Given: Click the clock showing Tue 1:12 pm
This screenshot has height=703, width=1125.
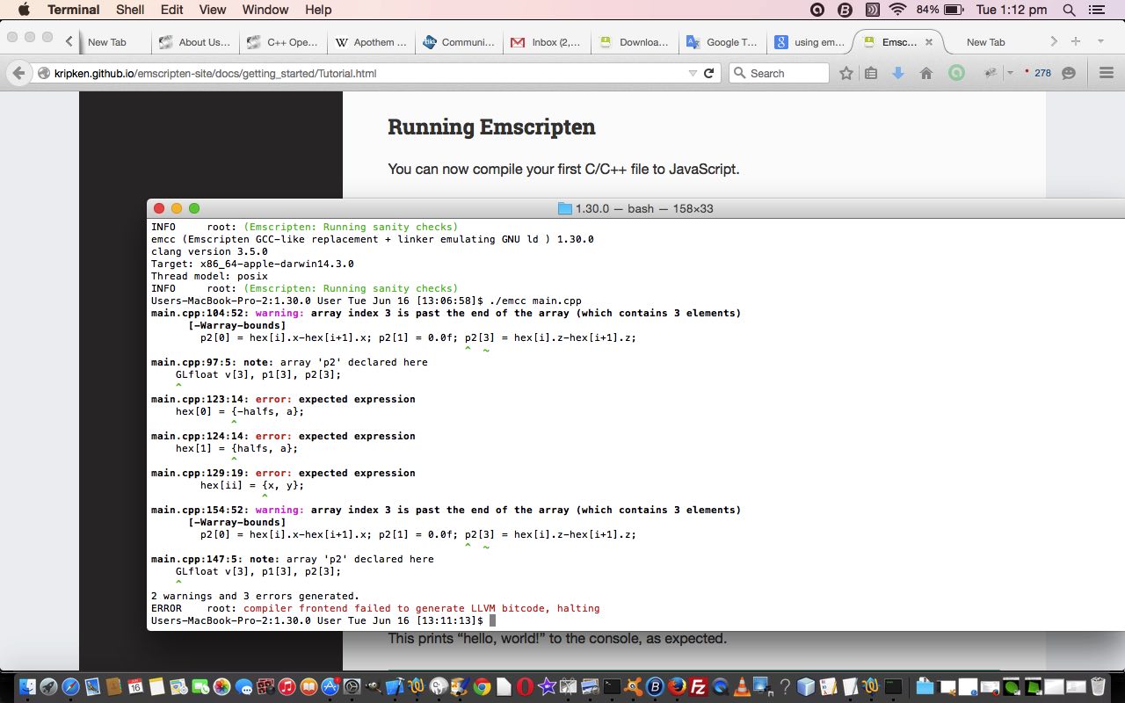Looking at the screenshot, I should click(x=1012, y=10).
